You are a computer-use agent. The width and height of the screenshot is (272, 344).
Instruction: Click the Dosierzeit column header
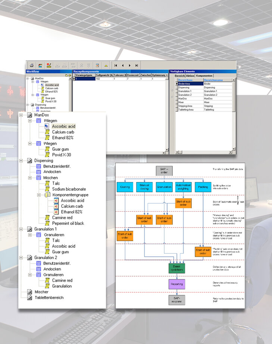[133, 75]
